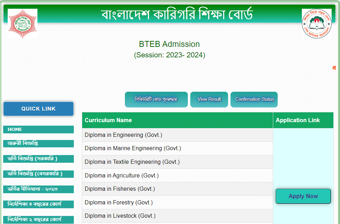Click the সিকিউরিটি কোড পুনরুদ্ধার button
340x224 pixels.
click(x=156, y=99)
